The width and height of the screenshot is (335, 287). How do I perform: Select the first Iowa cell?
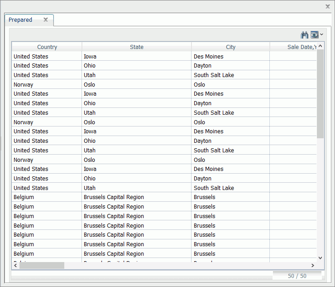(137, 56)
